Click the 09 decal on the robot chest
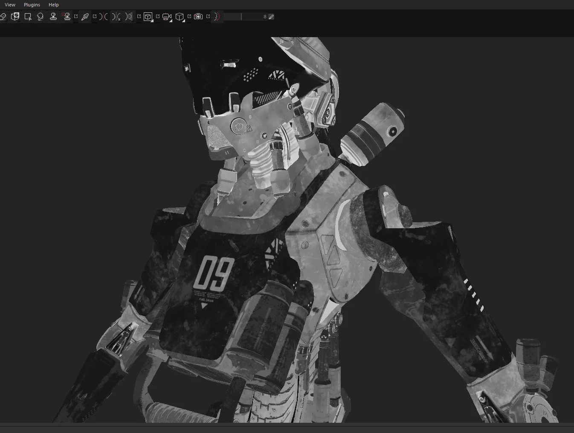This screenshot has height=433, width=574. pos(213,274)
